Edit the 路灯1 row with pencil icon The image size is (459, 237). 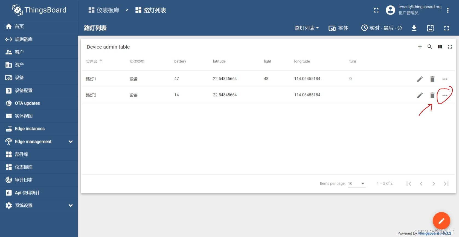click(x=420, y=79)
